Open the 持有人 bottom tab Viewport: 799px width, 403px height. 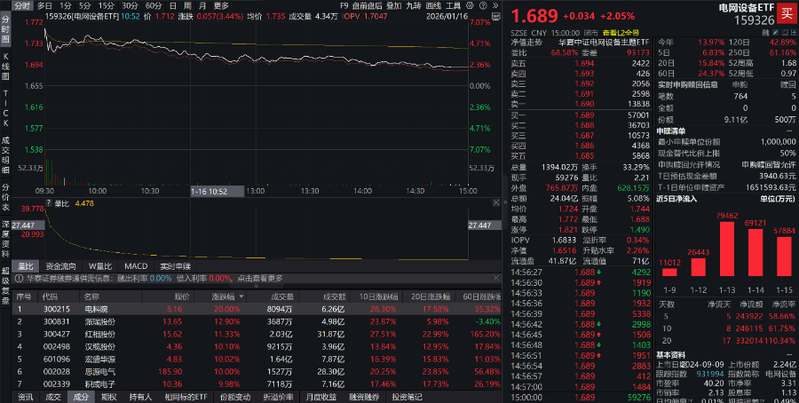point(140,397)
